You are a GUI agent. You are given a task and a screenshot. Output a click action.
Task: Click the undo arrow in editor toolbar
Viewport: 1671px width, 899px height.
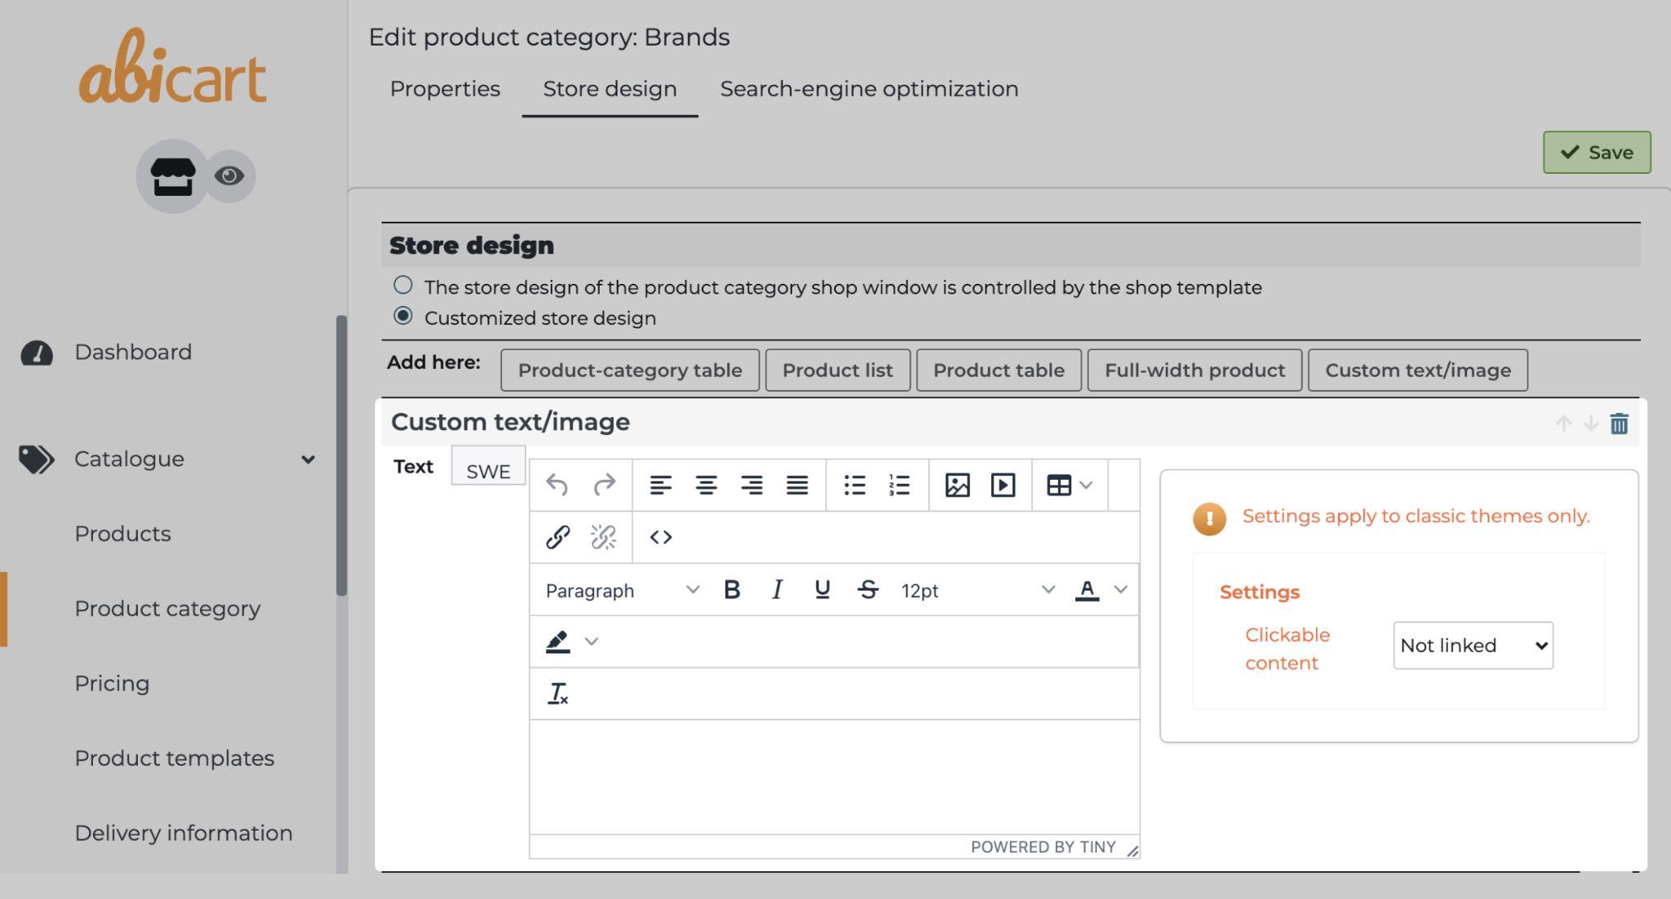tap(557, 485)
